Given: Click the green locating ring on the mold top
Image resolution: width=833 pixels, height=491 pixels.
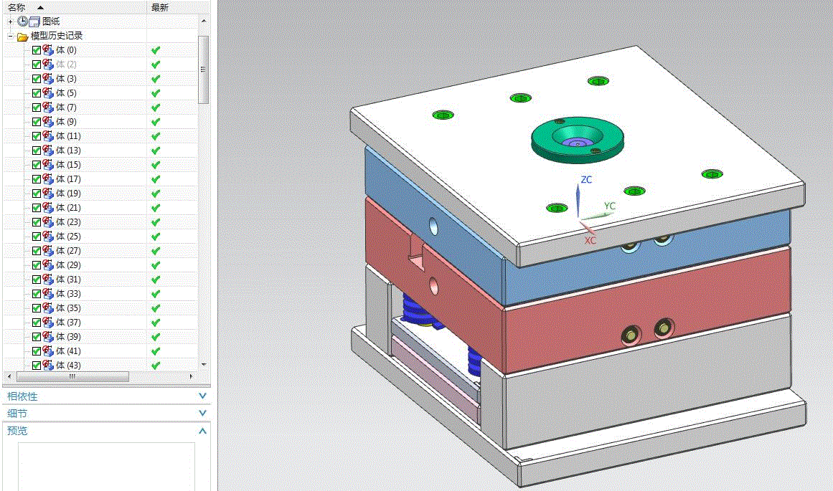Looking at the screenshot, I should pos(578,140).
